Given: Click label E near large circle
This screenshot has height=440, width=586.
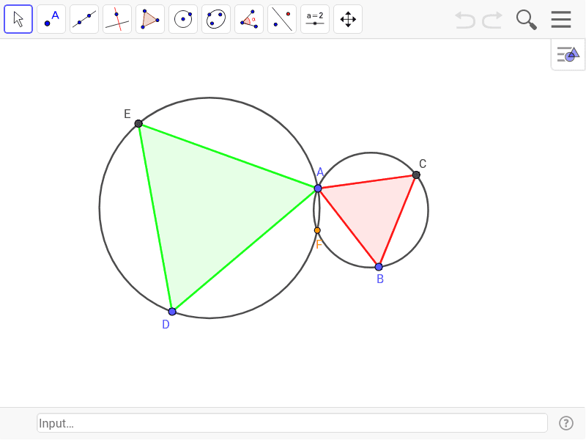Looking at the screenshot, I should (x=127, y=114).
